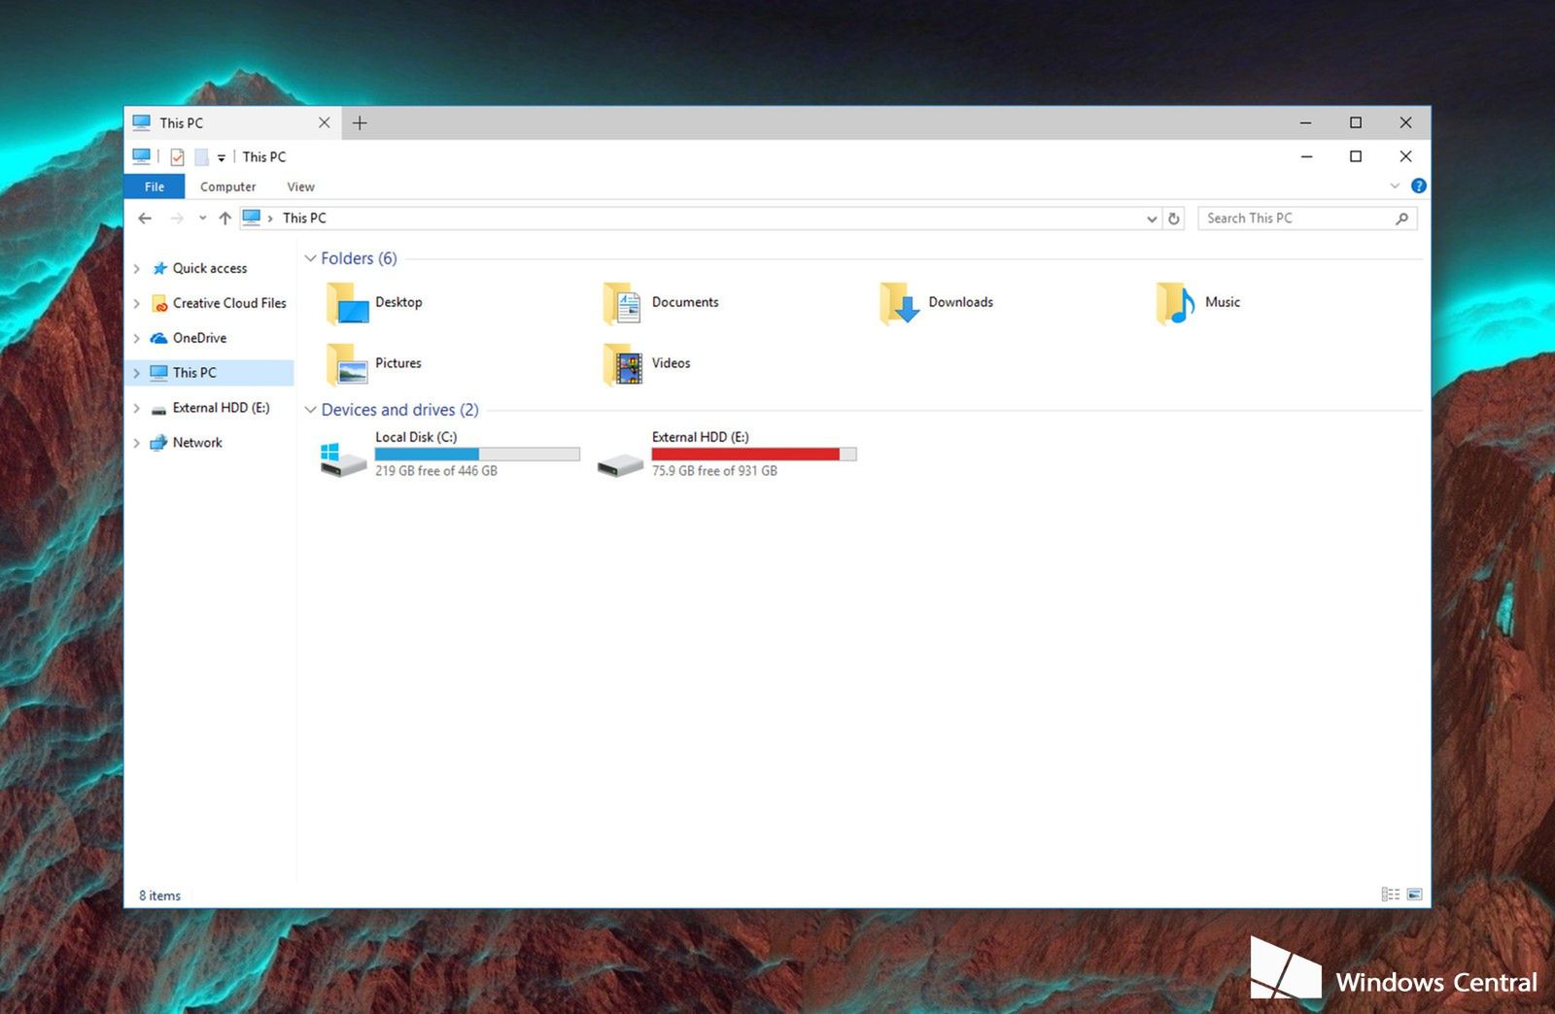Switch to details view in the status bar

pos(1390,895)
